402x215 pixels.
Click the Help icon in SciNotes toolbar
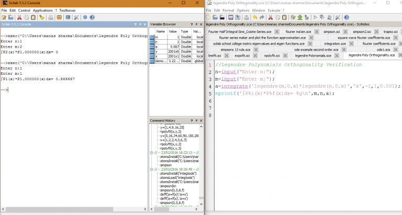pos(347,17)
